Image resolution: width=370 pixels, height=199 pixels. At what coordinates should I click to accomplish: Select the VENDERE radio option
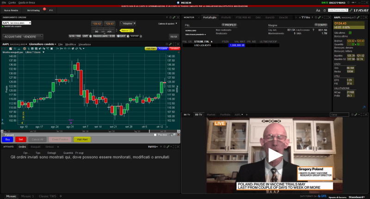(42, 36)
